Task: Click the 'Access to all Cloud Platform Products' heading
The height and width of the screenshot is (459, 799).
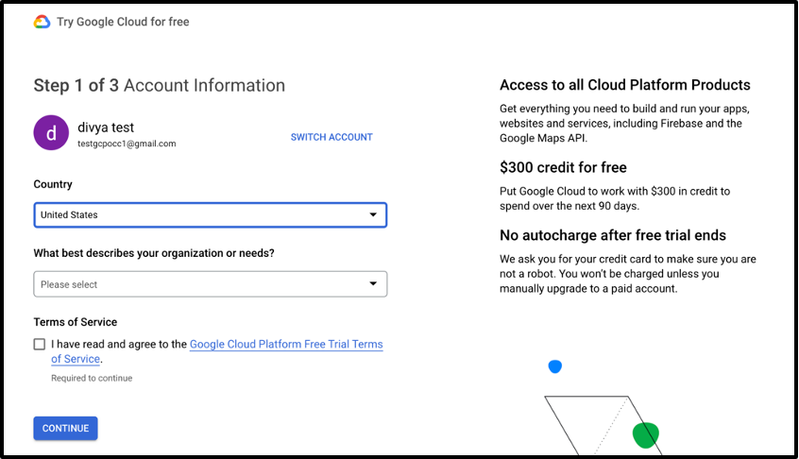Action: 624,85
